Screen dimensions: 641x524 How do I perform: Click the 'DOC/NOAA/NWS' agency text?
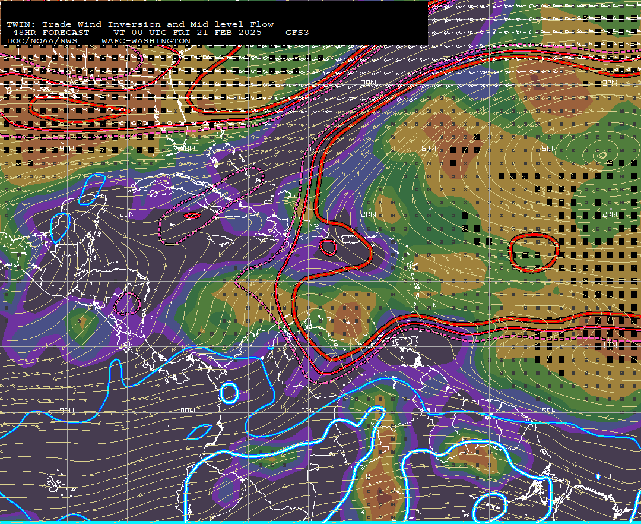[42, 42]
